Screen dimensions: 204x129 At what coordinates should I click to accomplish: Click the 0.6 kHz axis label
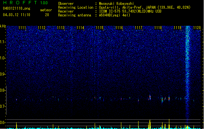[x=3, y=123]
